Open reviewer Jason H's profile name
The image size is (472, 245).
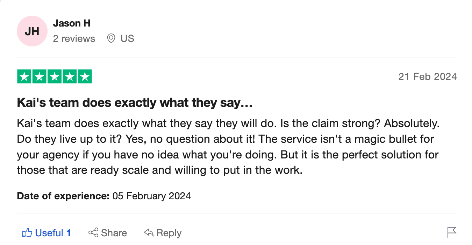[72, 23]
